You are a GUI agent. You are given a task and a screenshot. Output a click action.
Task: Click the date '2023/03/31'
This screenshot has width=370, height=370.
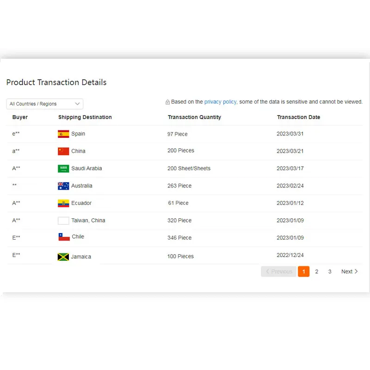[290, 134]
